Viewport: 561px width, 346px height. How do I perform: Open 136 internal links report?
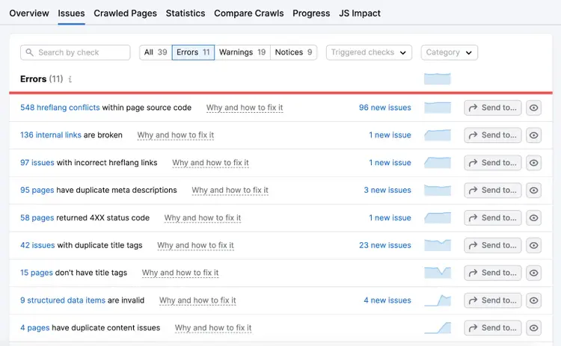[x=51, y=135]
